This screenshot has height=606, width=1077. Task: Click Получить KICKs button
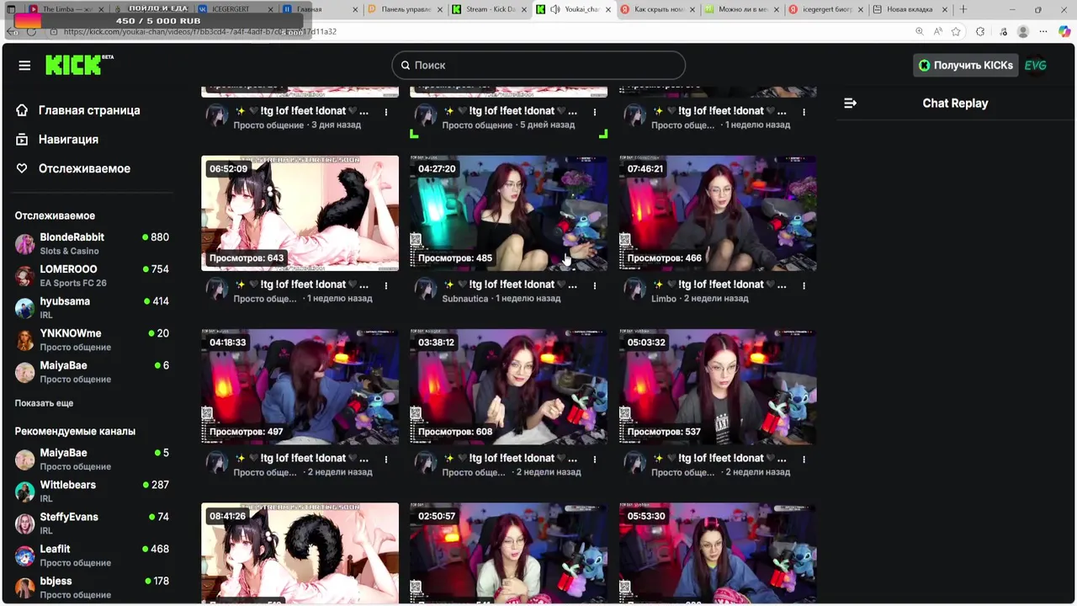(x=965, y=65)
